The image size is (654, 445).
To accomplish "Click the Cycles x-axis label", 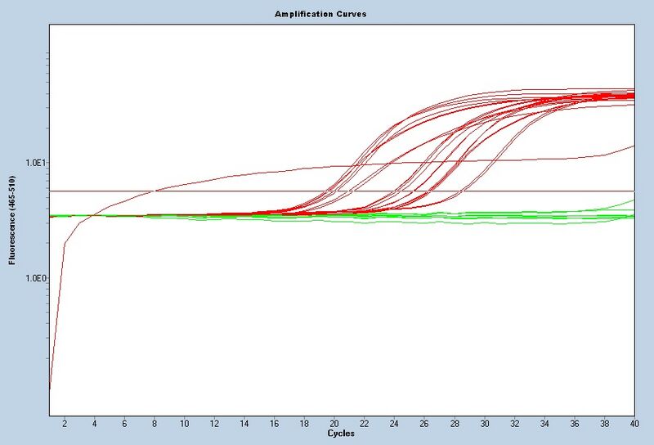I will 340,433.
